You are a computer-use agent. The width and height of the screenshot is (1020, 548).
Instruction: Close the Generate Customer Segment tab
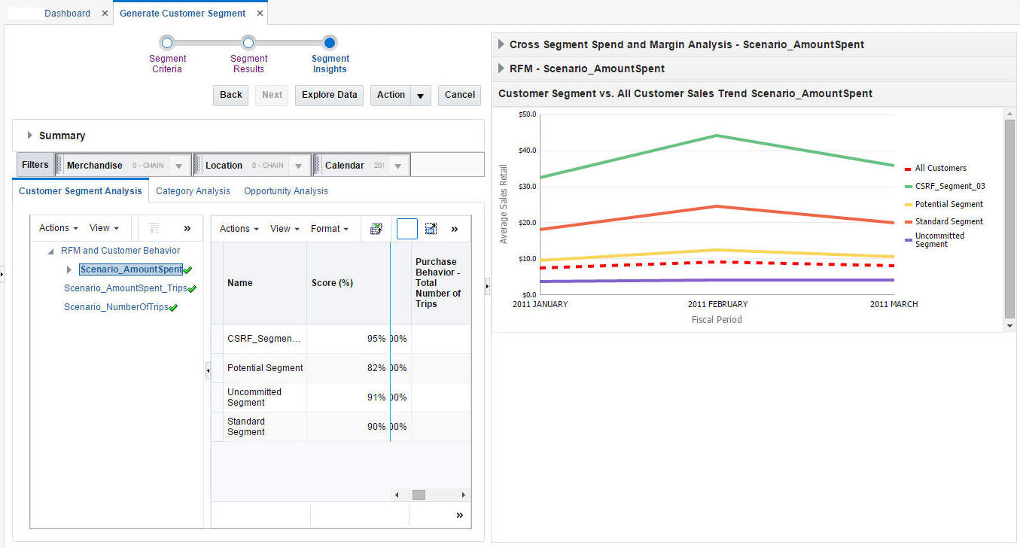[x=260, y=13]
